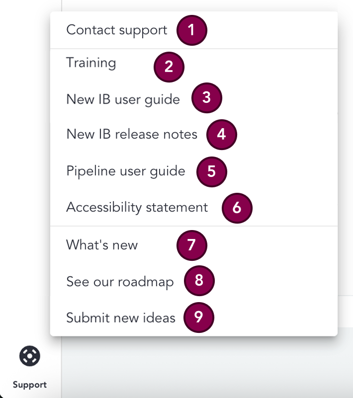Select marker 1 beside Contact support
Image resolution: width=353 pixels, height=398 pixels.
192,30
